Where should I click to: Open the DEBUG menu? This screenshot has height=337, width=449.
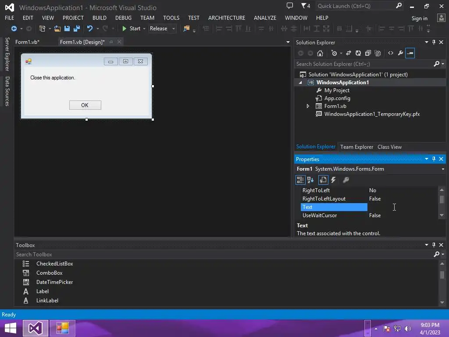tap(123, 18)
